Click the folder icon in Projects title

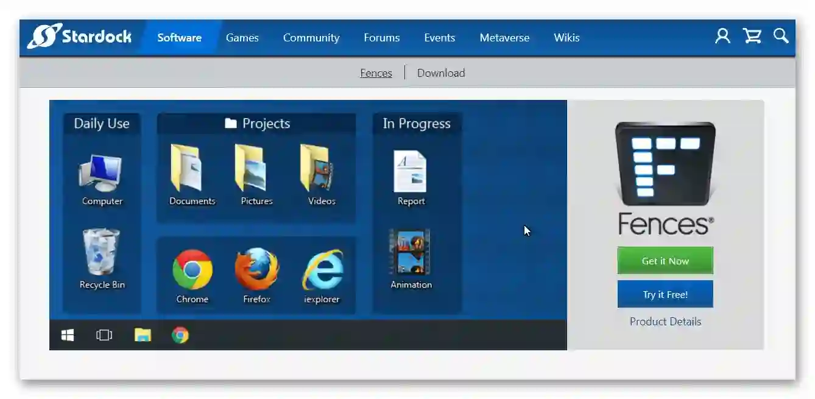point(230,124)
